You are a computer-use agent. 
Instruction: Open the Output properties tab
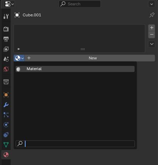click(6, 39)
